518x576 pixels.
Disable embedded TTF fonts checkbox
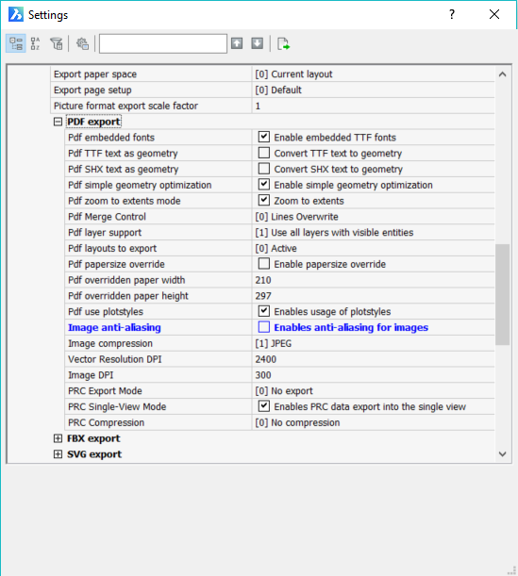[264, 137]
